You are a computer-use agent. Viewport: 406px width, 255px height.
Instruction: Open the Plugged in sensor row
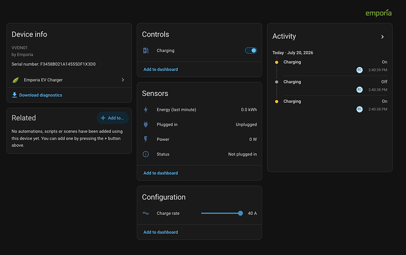tap(199, 124)
